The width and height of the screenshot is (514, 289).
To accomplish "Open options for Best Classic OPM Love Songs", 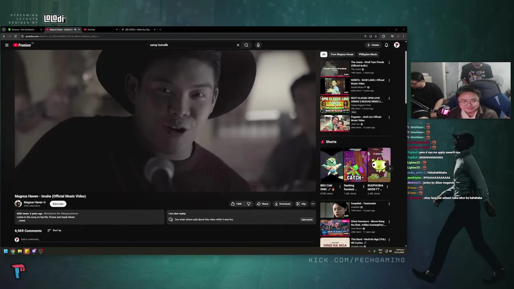I will click(x=389, y=98).
